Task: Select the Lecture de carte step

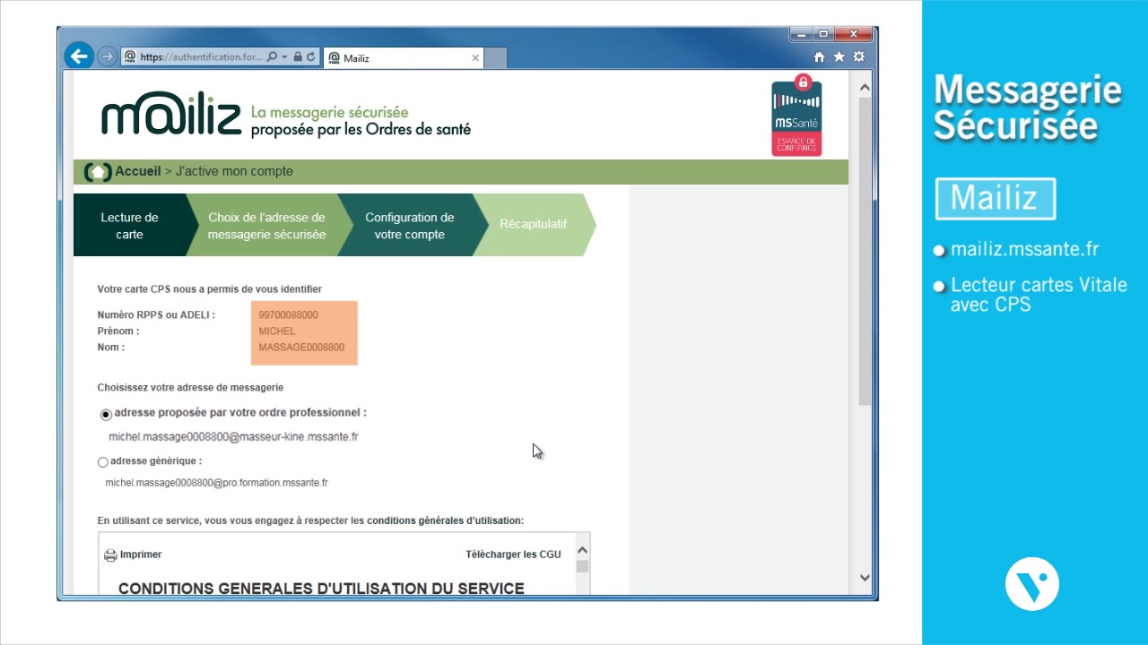Action: click(x=129, y=226)
